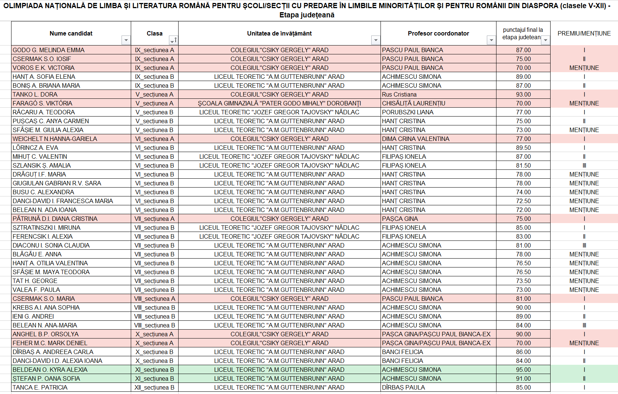618x394 pixels.
Task: Select the TANCA E. PATRICIA name cell
Action: coord(40,387)
